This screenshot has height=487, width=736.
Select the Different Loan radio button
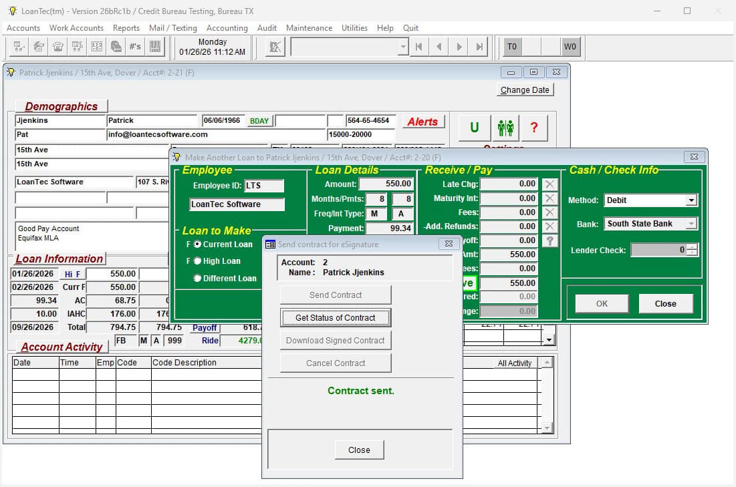[x=198, y=278]
